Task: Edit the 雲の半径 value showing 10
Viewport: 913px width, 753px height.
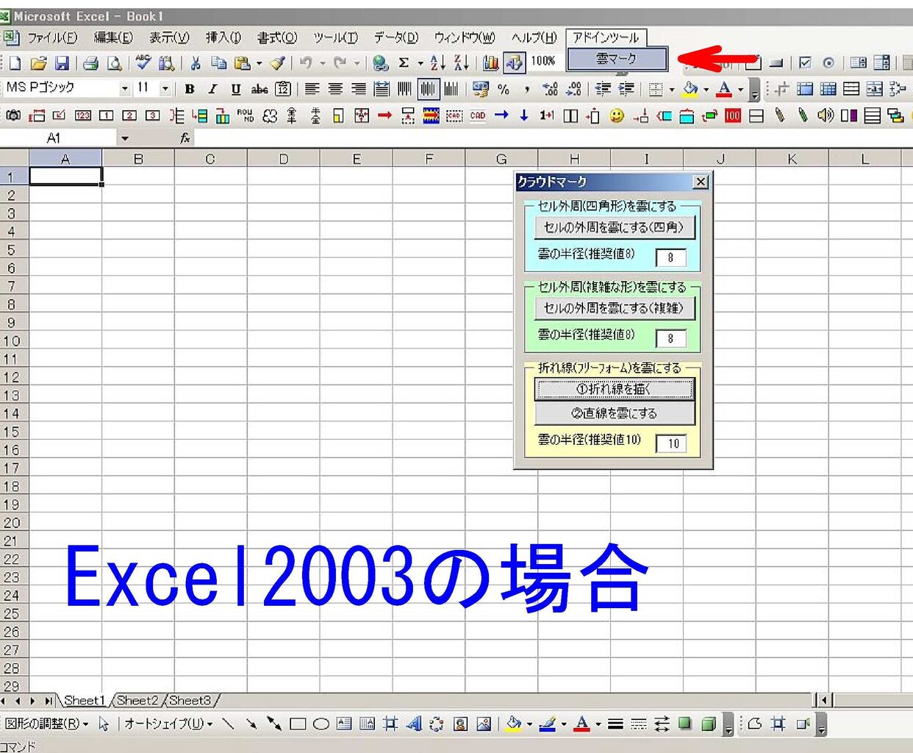Action: [670, 443]
